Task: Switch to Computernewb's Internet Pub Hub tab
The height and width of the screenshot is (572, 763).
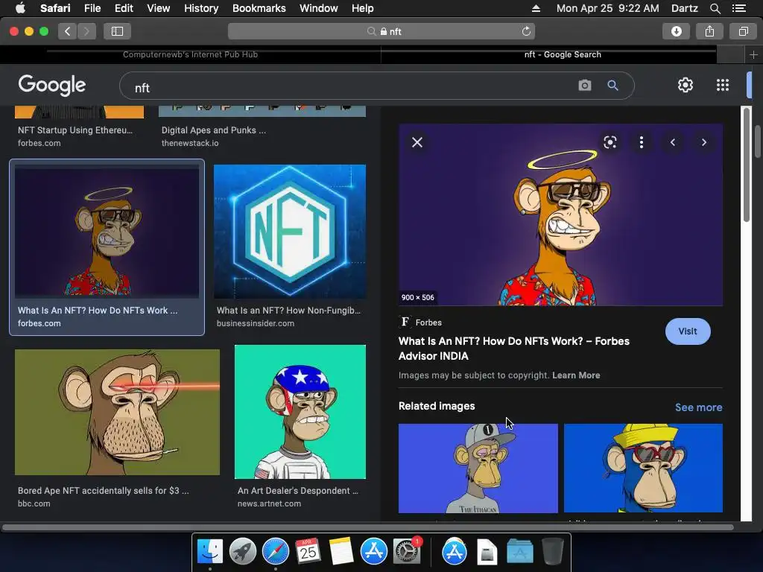Action: pos(190,54)
